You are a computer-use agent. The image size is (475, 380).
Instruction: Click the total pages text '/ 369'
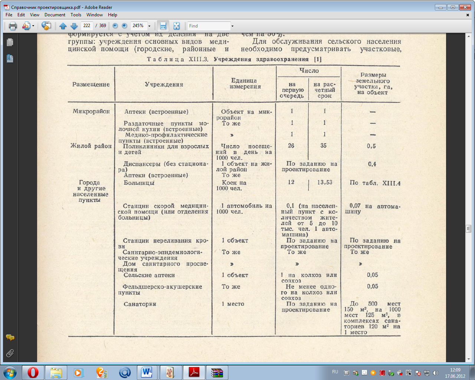pos(101,26)
